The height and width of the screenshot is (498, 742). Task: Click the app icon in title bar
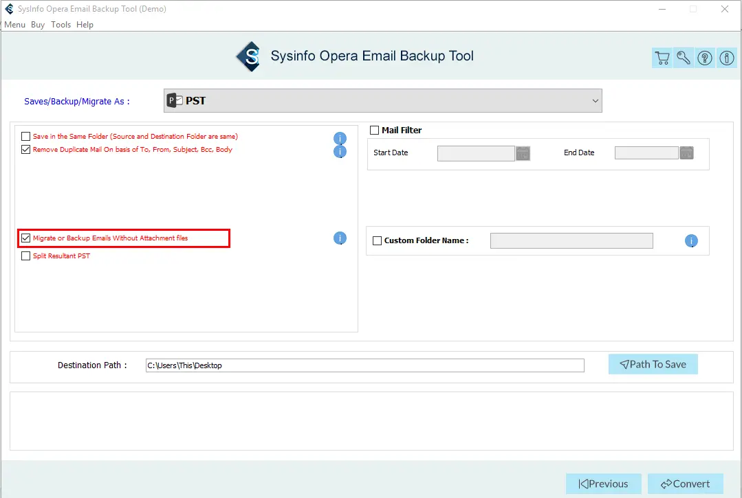(x=9, y=9)
